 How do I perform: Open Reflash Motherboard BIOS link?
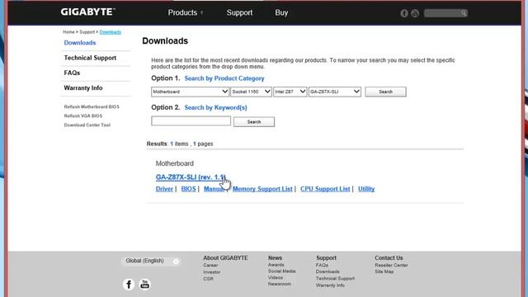pyautogui.click(x=92, y=106)
